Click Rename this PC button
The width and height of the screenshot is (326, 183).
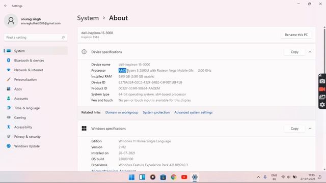(x=296, y=35)
